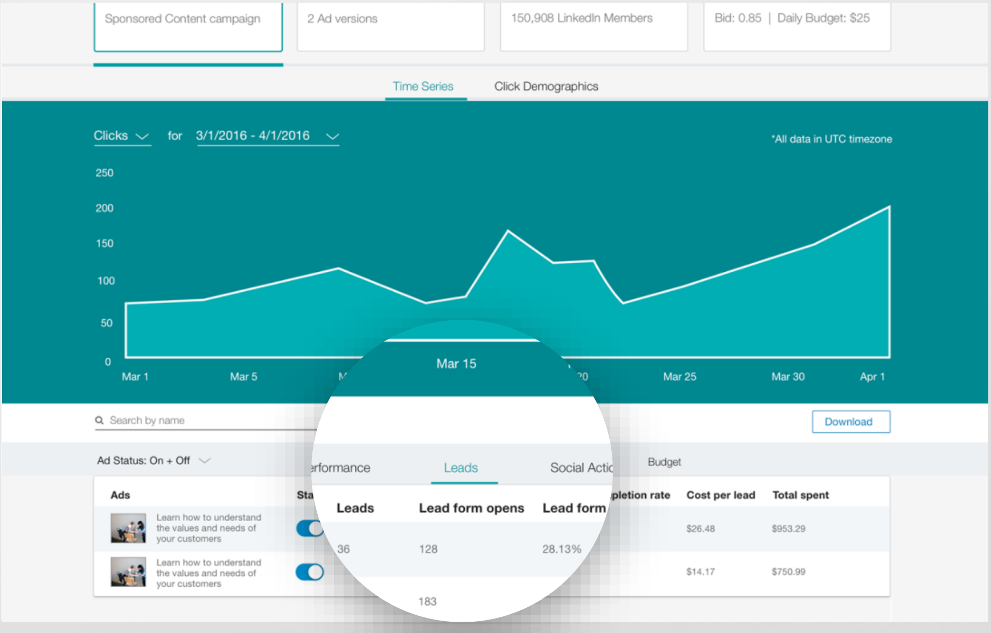Select the Leads tab

(x=460, y=468)
